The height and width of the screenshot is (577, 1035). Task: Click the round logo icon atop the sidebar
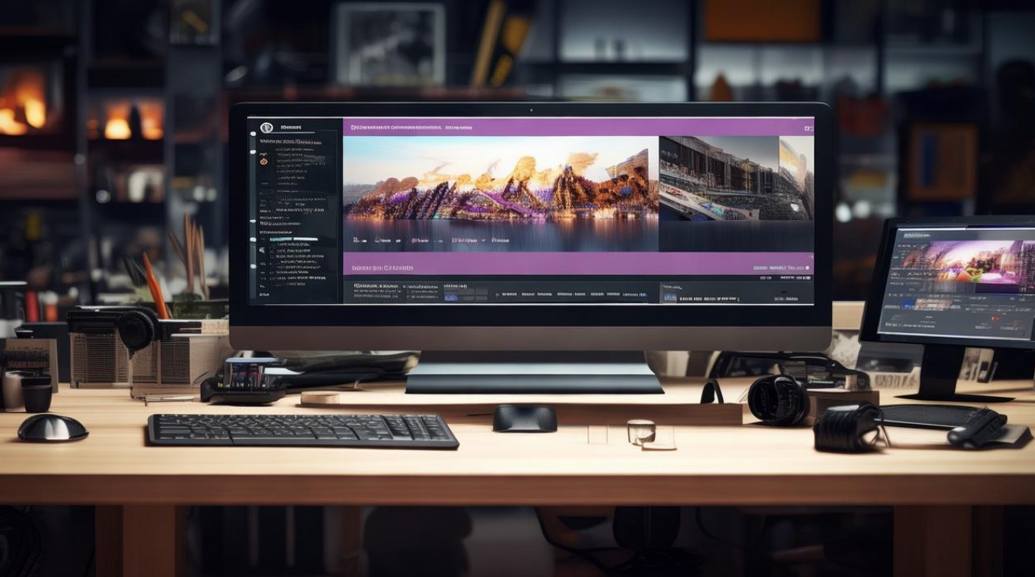pyautogui.click(x=267, y=128)
